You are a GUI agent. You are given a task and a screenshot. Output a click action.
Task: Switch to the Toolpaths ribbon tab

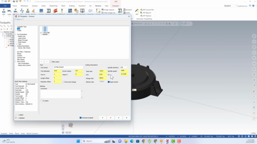coord(116,6)
